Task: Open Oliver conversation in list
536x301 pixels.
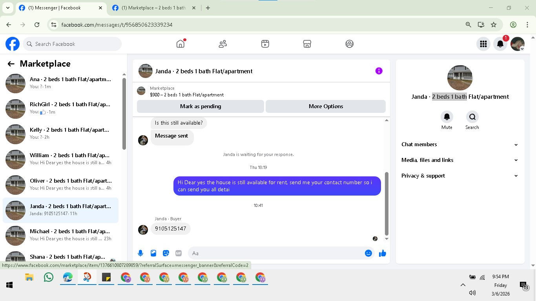Action: (x=61, y=184)
